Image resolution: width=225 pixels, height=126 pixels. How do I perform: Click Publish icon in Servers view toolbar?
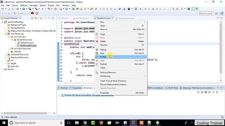pos(217,92)
